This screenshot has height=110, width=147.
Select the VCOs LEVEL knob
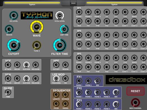coord(60,15)
